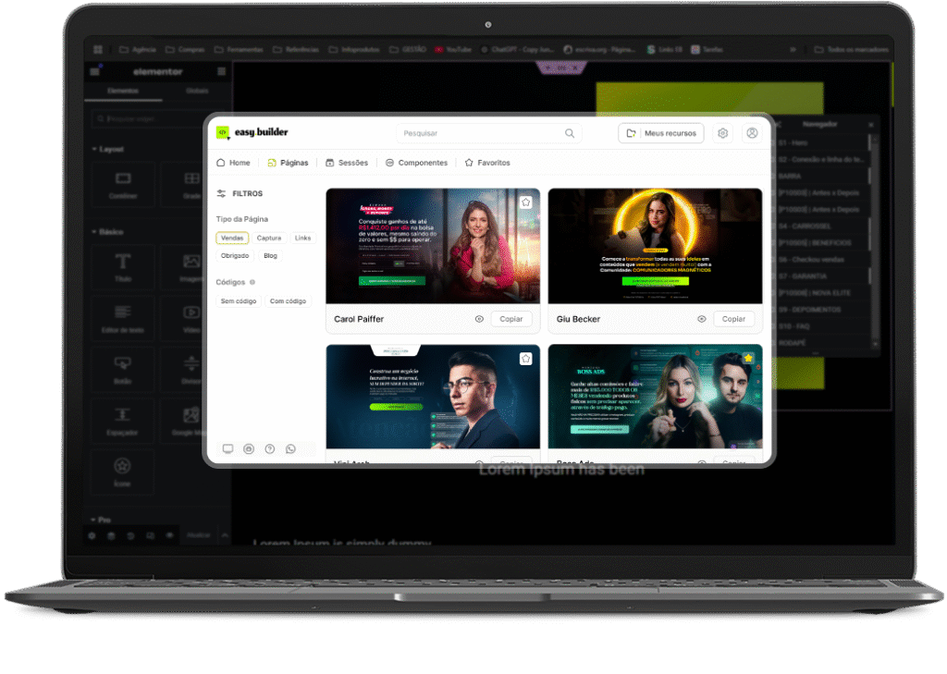Image resolution: width=947 pixels, height=674 pixels.
Task: Preview Carol Paiffer page via eye icon
Action: click(479, 319)
